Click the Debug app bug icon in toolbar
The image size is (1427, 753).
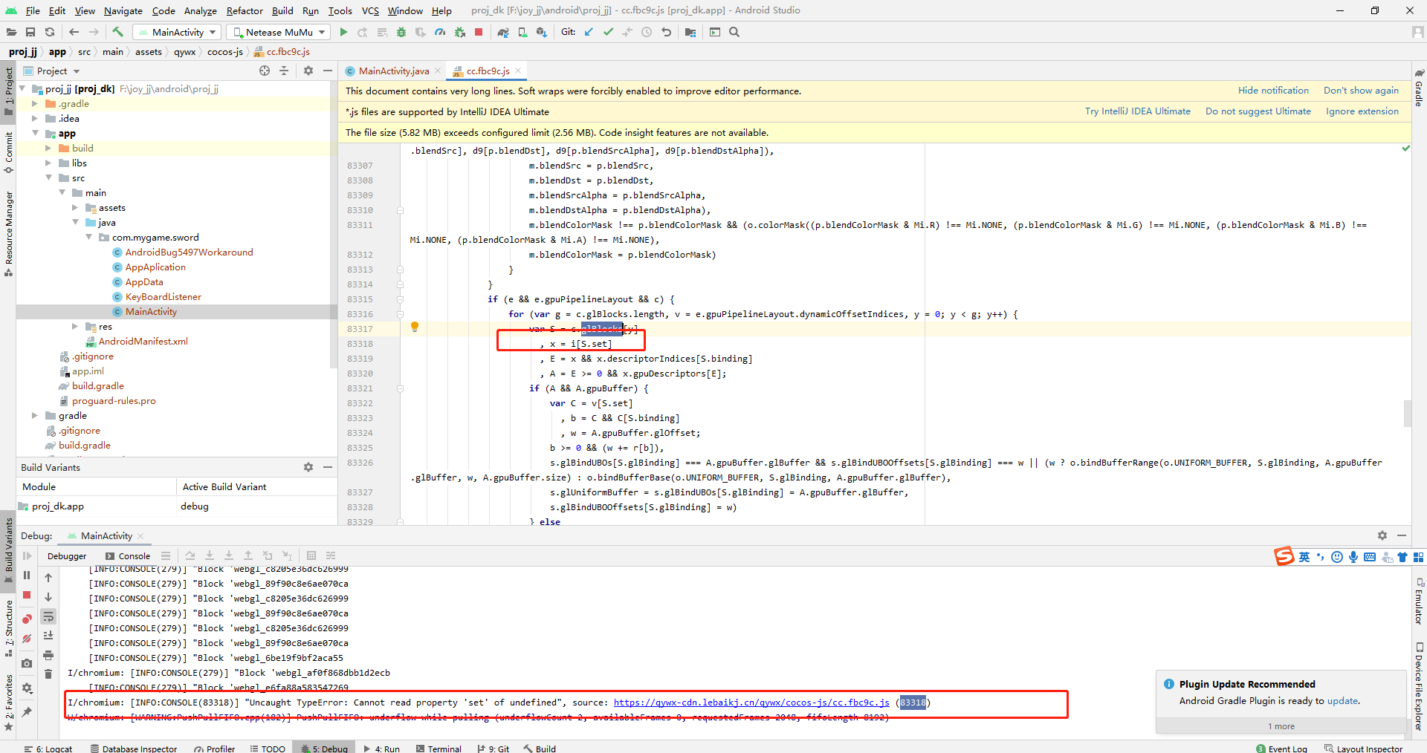click(x=401, y=32)
